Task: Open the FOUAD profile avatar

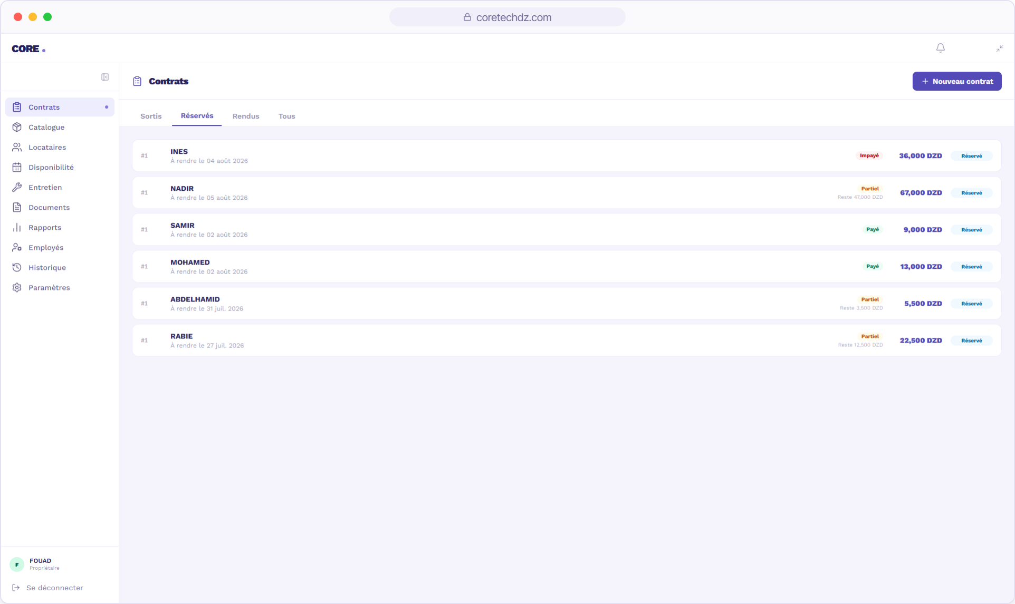Action: 17,564
